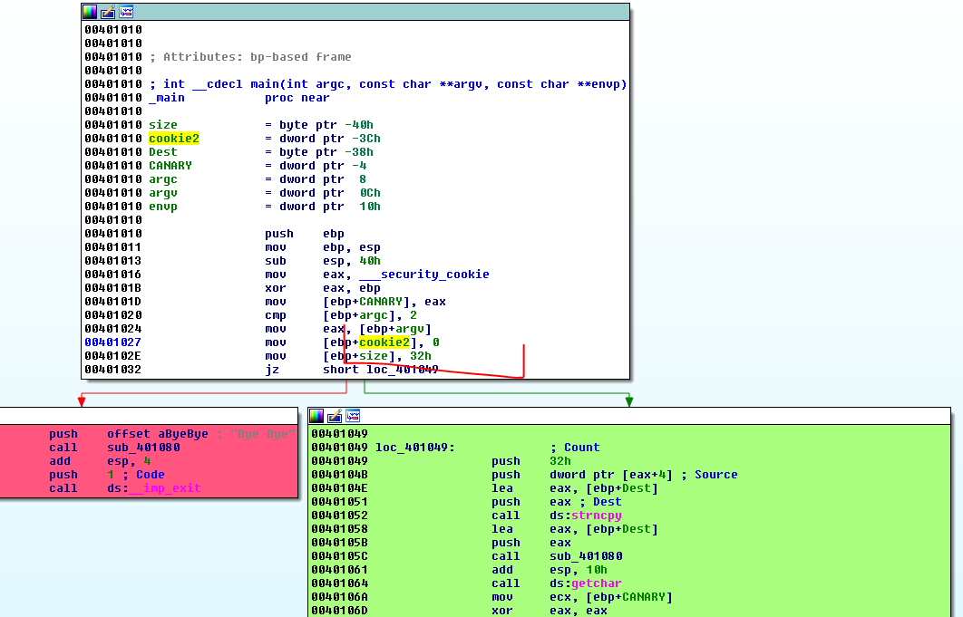Select _main proc near label

[x=167, y=98]
